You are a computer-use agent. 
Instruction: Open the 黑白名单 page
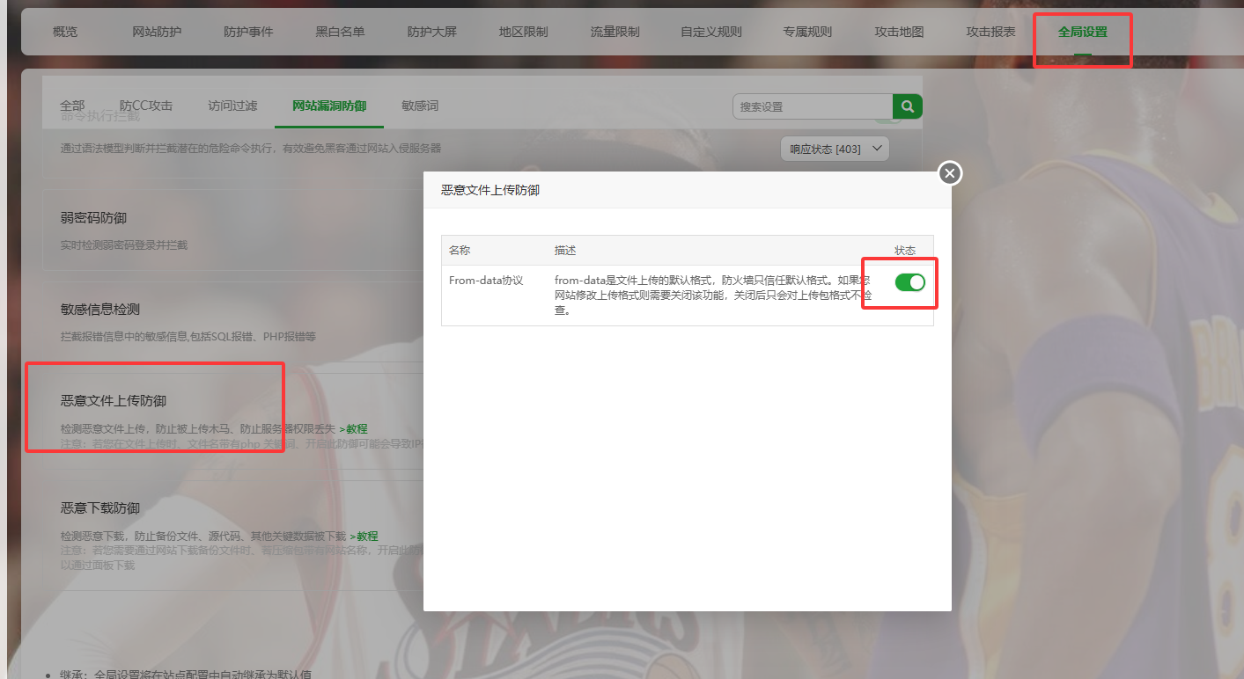click(340, 31)
